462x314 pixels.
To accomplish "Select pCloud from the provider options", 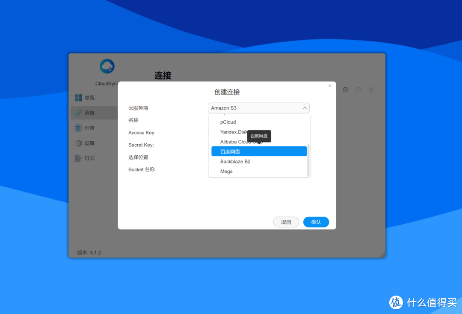I will (228, 122).
